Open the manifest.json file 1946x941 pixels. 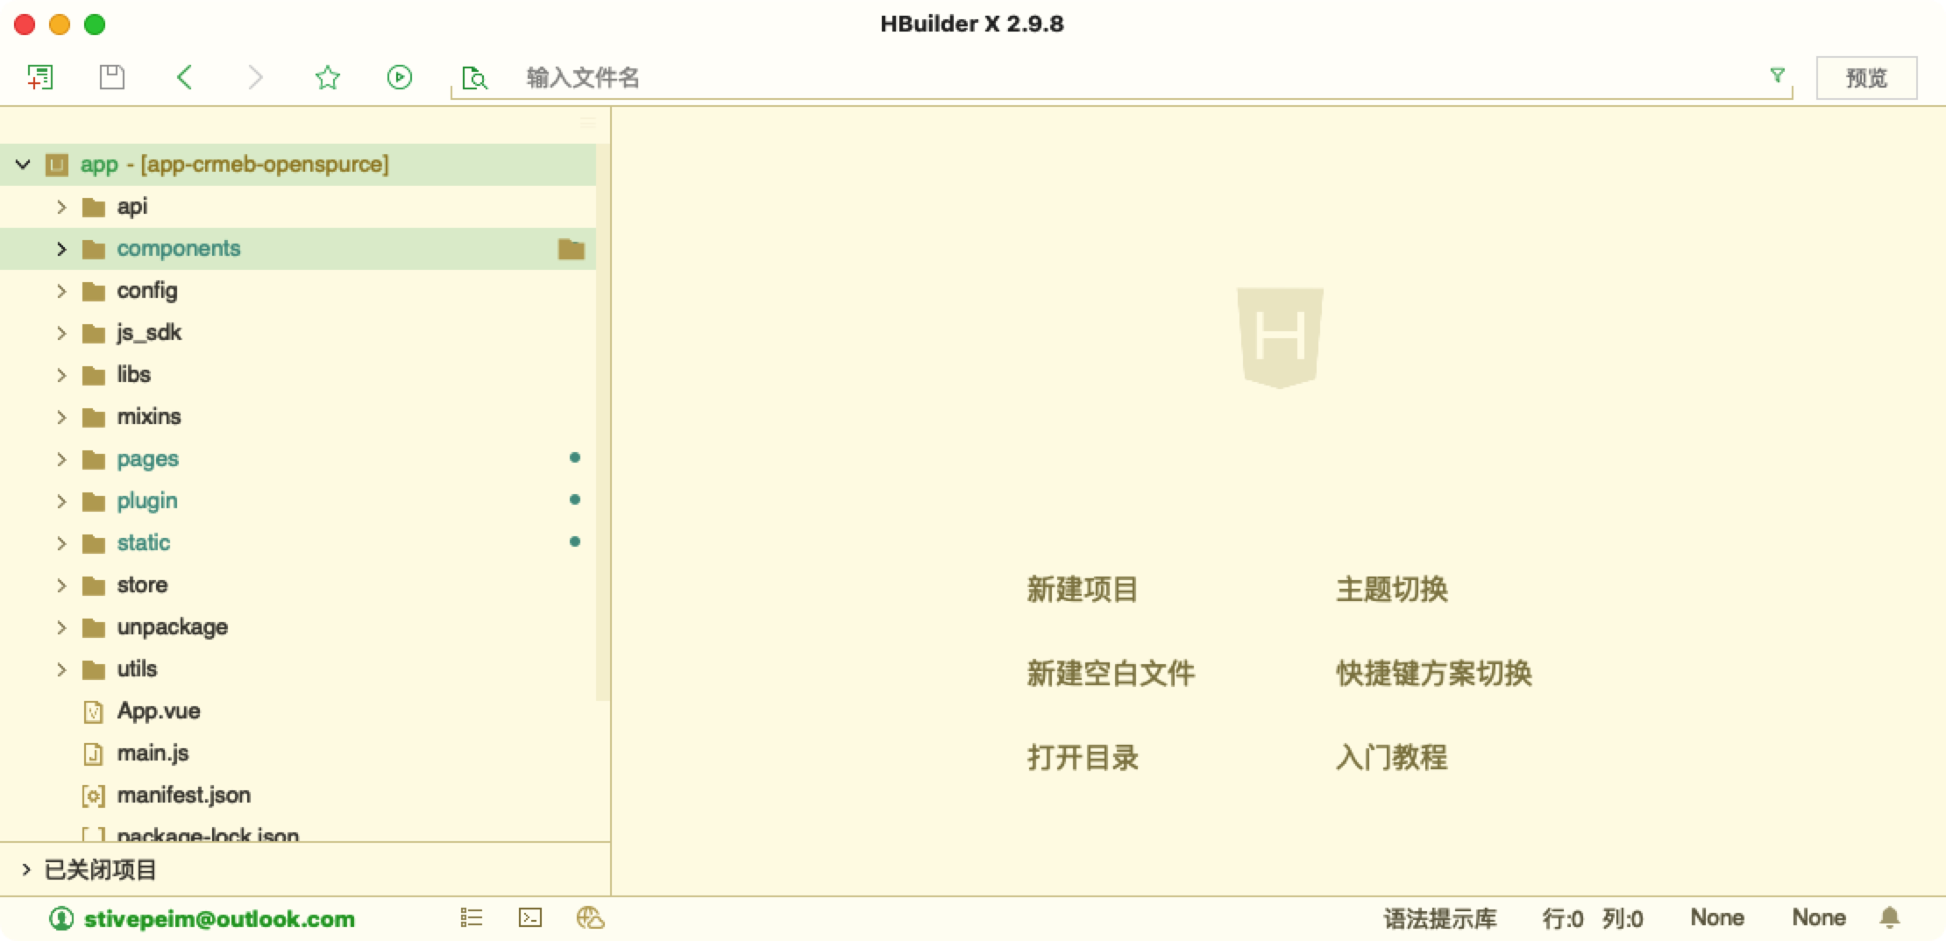184,796
